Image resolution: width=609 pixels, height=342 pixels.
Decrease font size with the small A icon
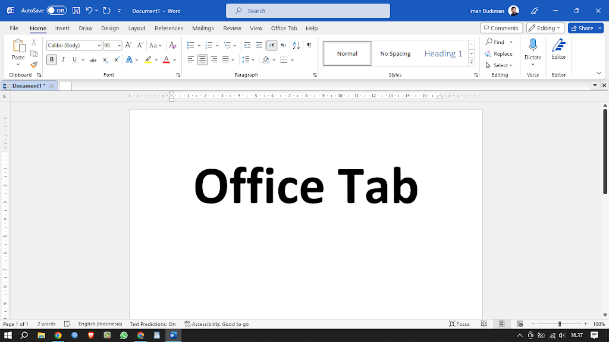click(140, 45)
